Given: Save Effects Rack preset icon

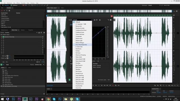Looking at the screenshot, I should pos(39,33).
